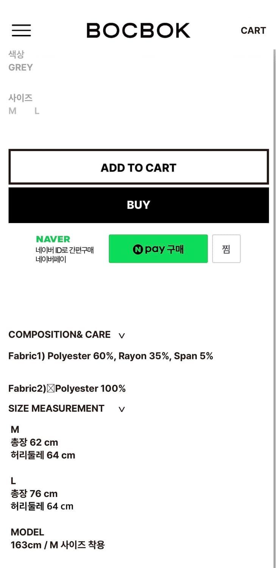Click the 찜 wishlist button
This screenshot has width=278, height=568.
(226, 249)
